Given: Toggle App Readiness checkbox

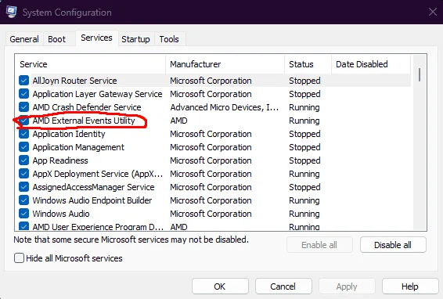Looking at the screenshot, I should (x=24, y=160).
